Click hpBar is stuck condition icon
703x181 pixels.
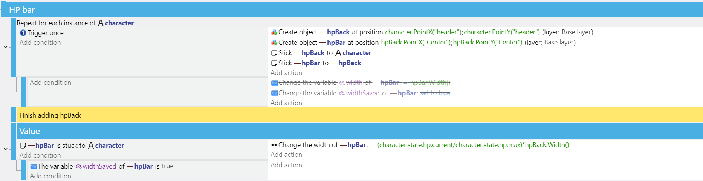pos(23,146)
